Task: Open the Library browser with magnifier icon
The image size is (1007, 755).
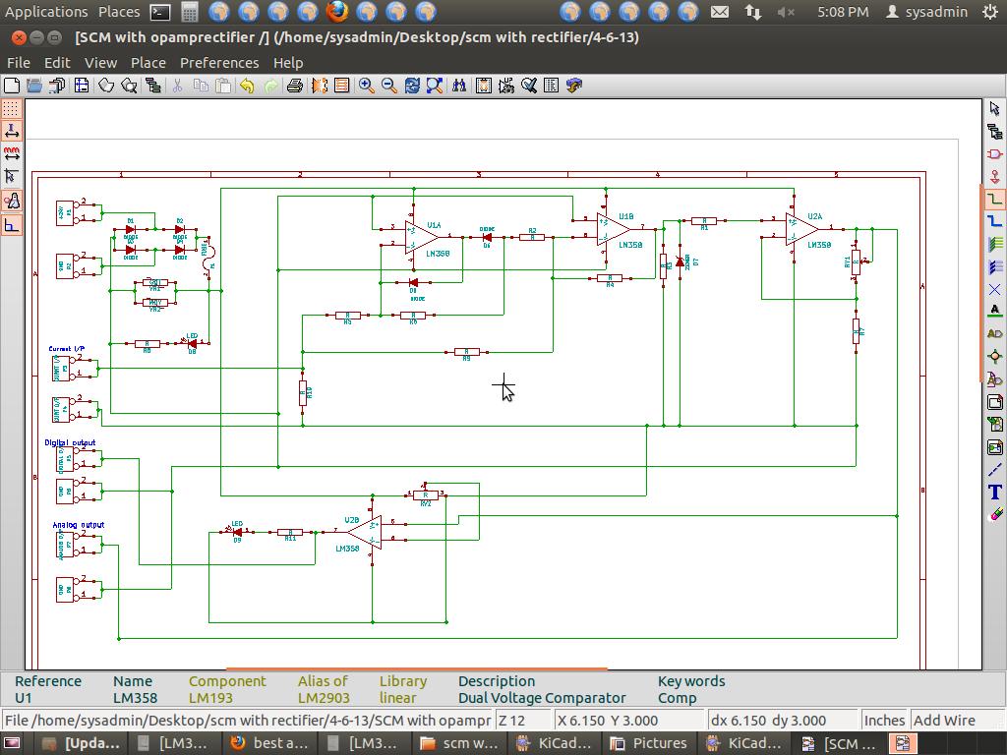Action: tap(129, 86)
